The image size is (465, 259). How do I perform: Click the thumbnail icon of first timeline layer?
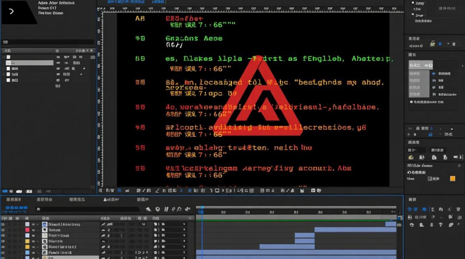(44, 224)
